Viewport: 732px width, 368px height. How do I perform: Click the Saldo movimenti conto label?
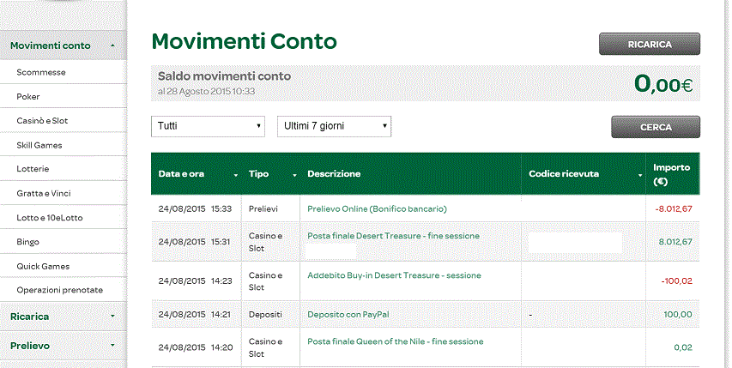coord(224,76)
